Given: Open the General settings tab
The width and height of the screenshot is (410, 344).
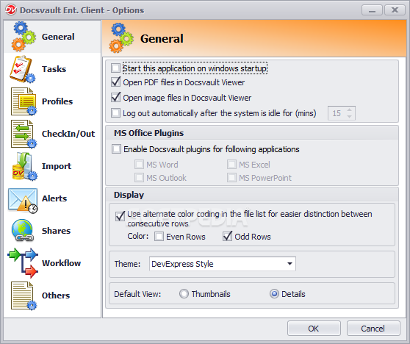Looking at the screenshot, I should (52, 37).
